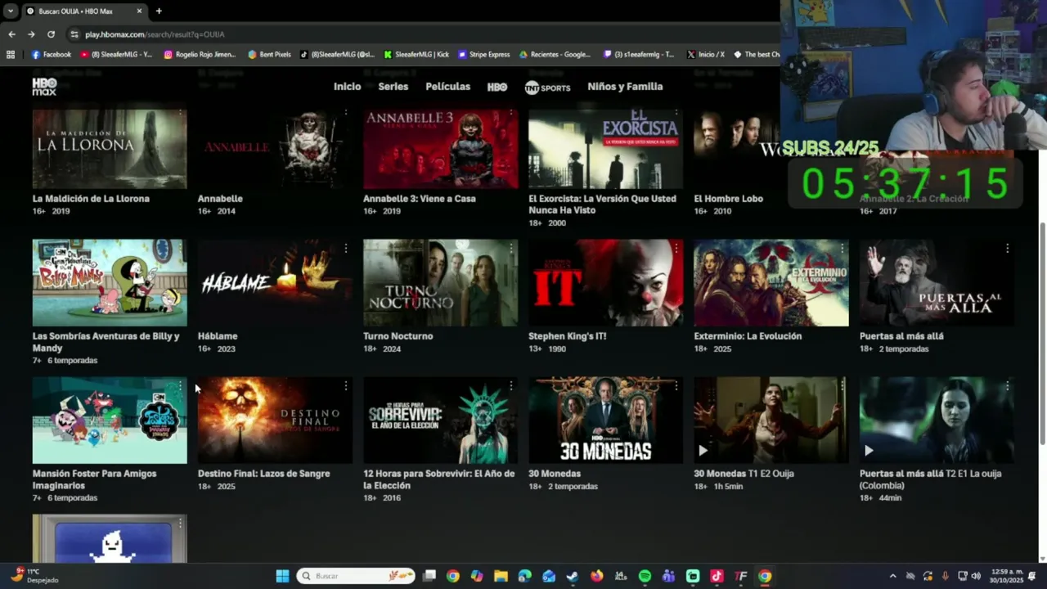This screenshot has height=589, width=1047.
Task: Open more options for Stephen King's IT card
Action: (x=676, y=248)
